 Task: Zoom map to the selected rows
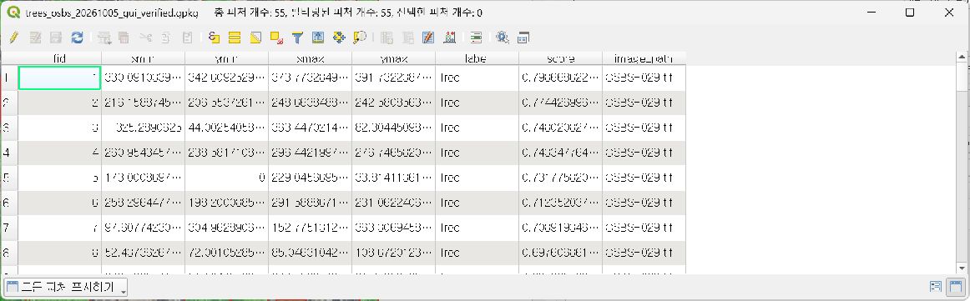(360, 38)
